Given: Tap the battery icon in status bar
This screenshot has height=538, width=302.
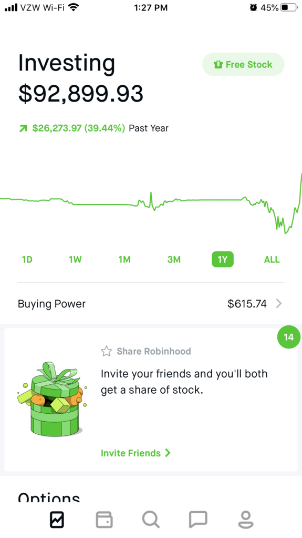Looking at the screenshot, I should tap(289, 7).
